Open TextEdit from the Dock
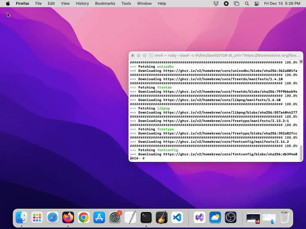 pos(130,217)
